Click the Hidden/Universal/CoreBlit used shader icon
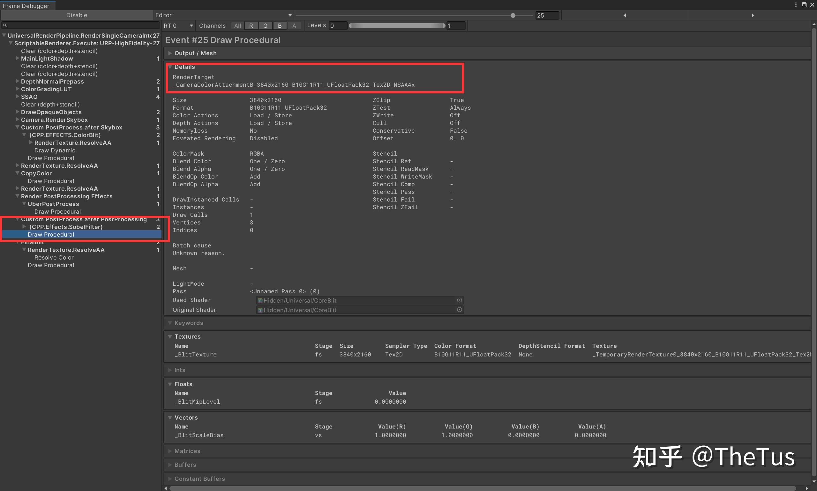The width and height of the screenshot is (817, 491). (260, 300)
